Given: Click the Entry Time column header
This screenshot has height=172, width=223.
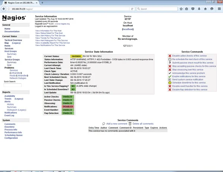Looking at the screenshot, I should tap(94, 128).
